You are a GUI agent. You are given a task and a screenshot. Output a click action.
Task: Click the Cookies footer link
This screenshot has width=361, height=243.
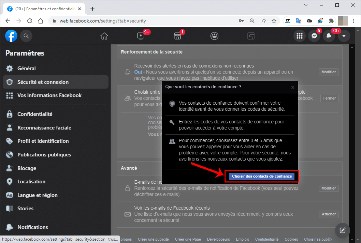[x=291, y=239]
